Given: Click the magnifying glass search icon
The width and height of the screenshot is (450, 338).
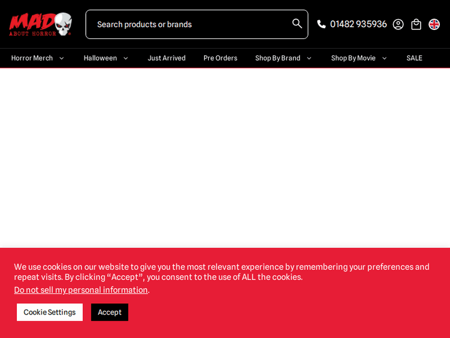Looking at the screenshot, I should [297, 23].
